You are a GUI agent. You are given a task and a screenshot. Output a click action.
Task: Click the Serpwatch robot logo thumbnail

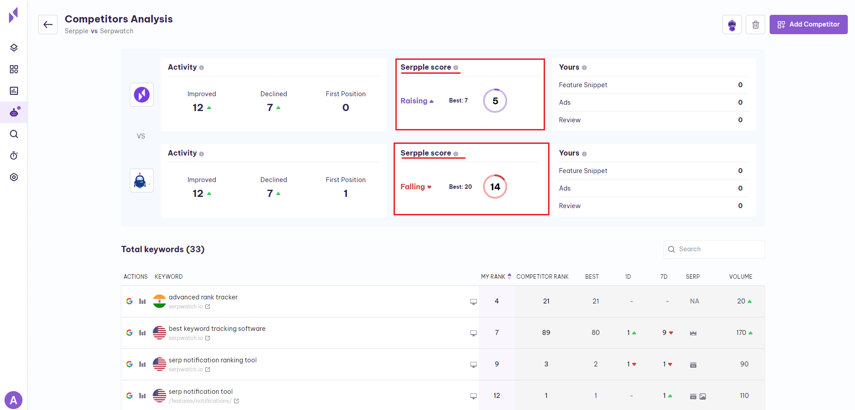(142, 180)
